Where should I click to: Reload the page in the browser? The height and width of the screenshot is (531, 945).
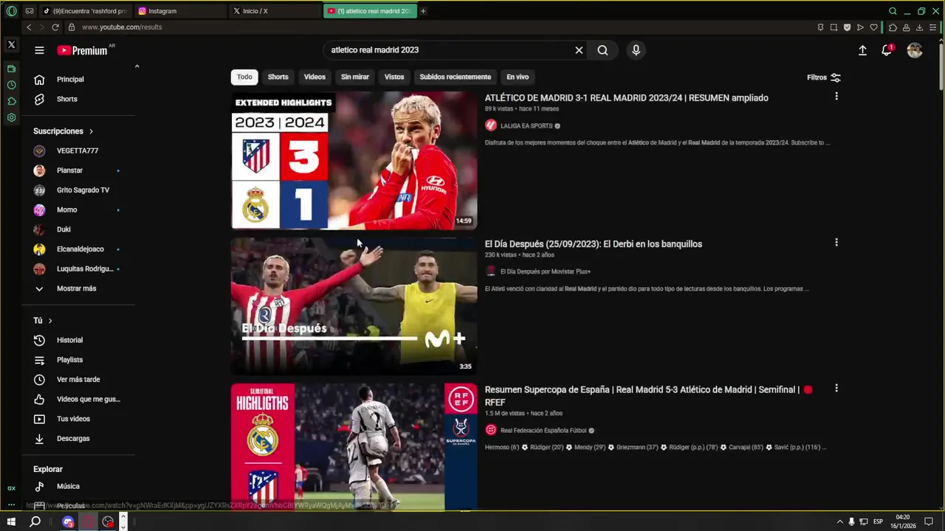point(55,27)
